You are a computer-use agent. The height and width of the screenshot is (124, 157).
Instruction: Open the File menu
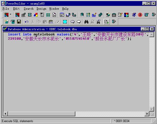[6, 9]
